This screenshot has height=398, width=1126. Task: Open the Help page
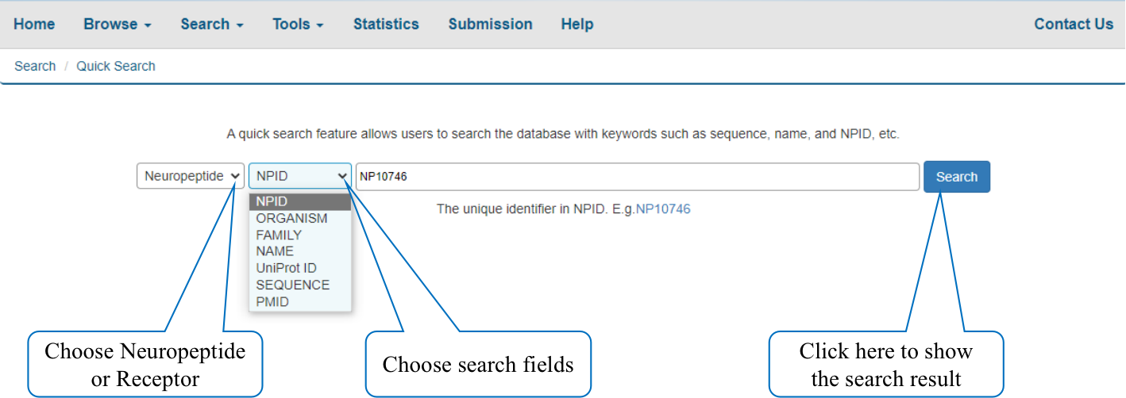click(577, 24)
